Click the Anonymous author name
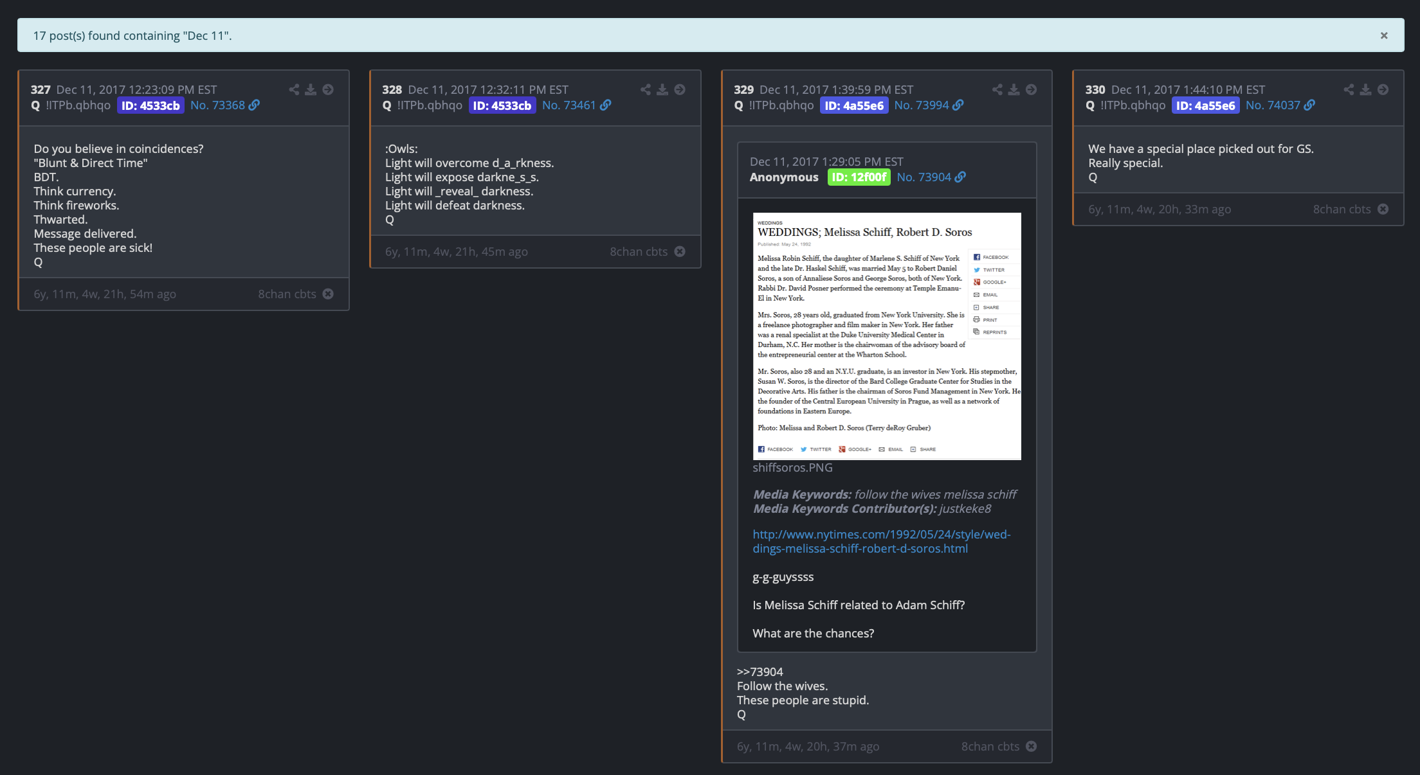The width and height of the screenshot is (1420, 775). [784, 177]
